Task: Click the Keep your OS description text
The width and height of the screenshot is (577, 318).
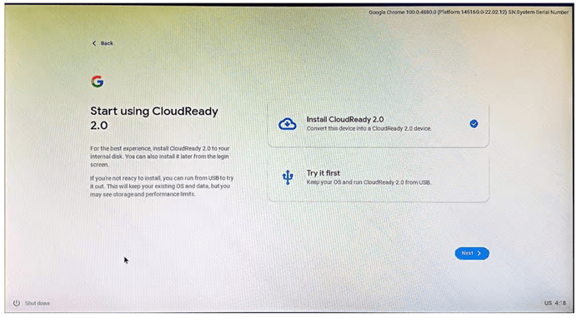Action: [x=369, y=182]
